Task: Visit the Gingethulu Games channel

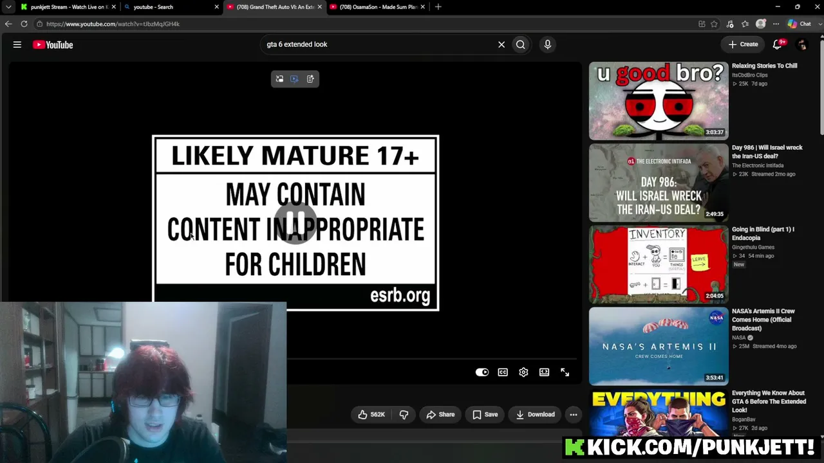Action: coord(753,247)
